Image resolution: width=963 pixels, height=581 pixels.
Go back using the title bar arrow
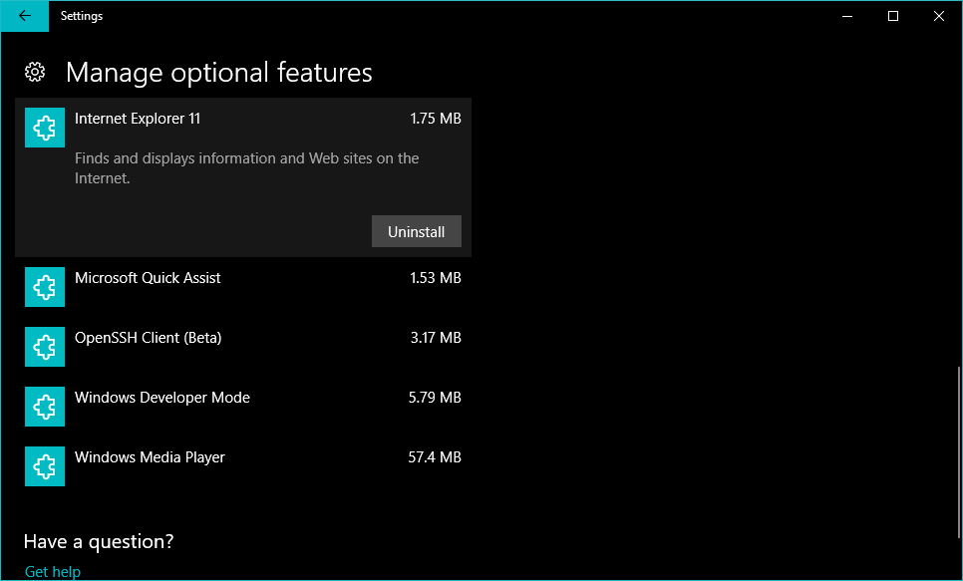coord(24,16)
